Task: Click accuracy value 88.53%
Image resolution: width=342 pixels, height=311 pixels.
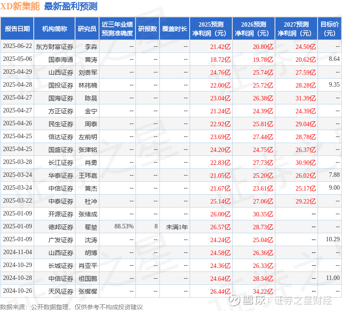Action: (124, 226)
